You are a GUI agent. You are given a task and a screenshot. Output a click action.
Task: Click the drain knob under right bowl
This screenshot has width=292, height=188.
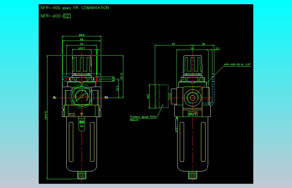[192, 175]
